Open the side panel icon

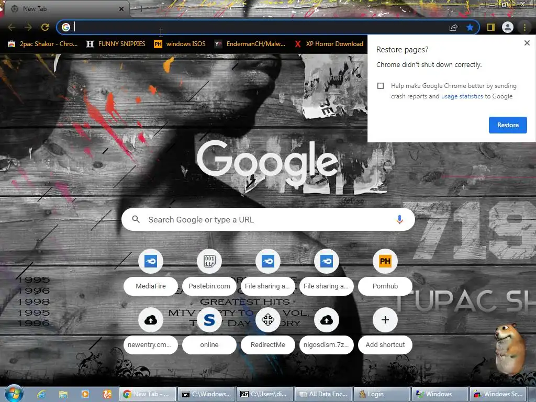click(491, 27)
